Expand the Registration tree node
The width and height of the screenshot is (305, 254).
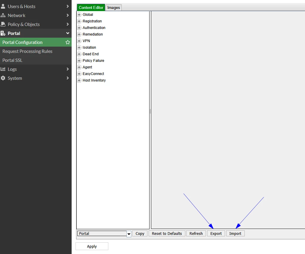tap(79, 21)
